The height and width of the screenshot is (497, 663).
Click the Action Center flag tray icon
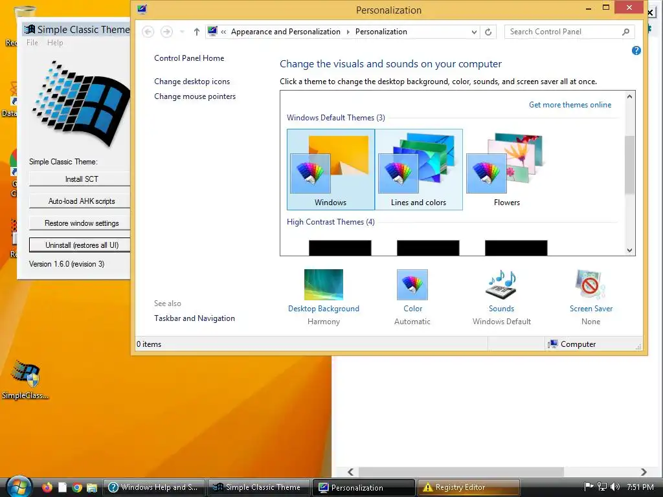[588, 487]
